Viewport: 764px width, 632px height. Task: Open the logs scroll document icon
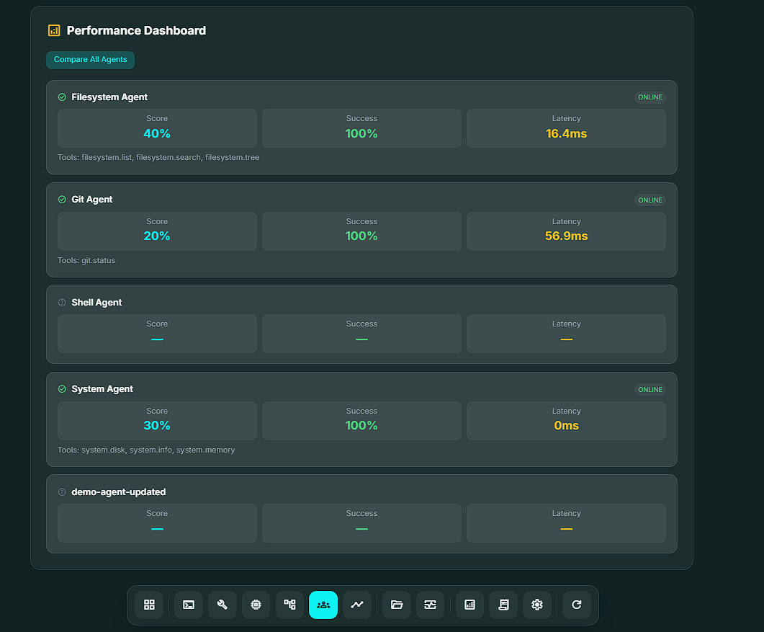(503, 605)
